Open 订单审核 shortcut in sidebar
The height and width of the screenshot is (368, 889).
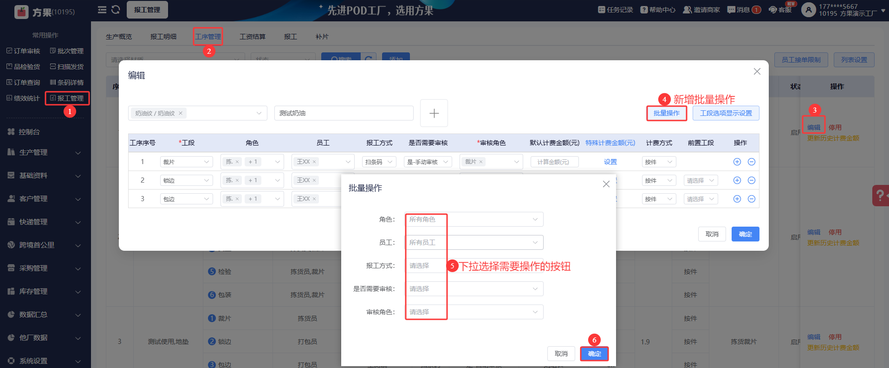(x=23, y=51)
